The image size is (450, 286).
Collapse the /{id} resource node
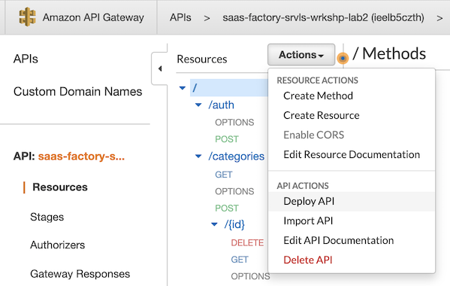click(x=214, y=224)
